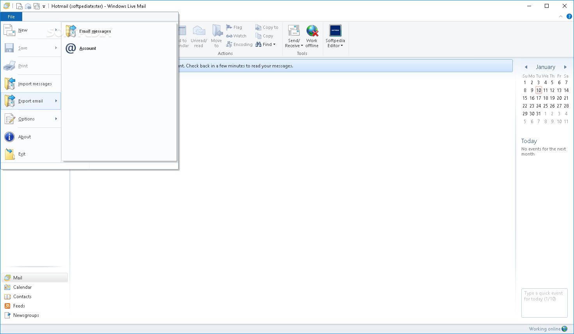The width and height of the screenshot is (574, 334).
Task: Go to the previous calendar month
Action: (x=526, y=67)
